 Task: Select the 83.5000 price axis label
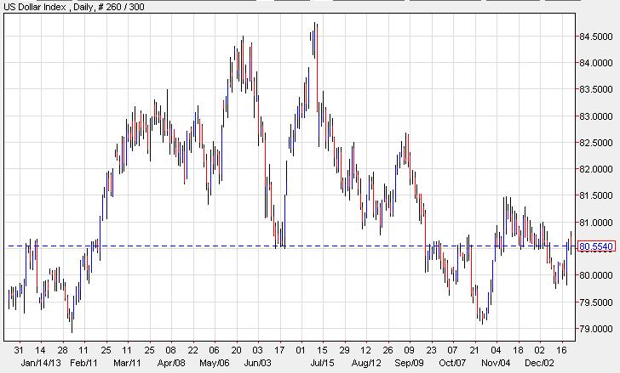[596, 89]
